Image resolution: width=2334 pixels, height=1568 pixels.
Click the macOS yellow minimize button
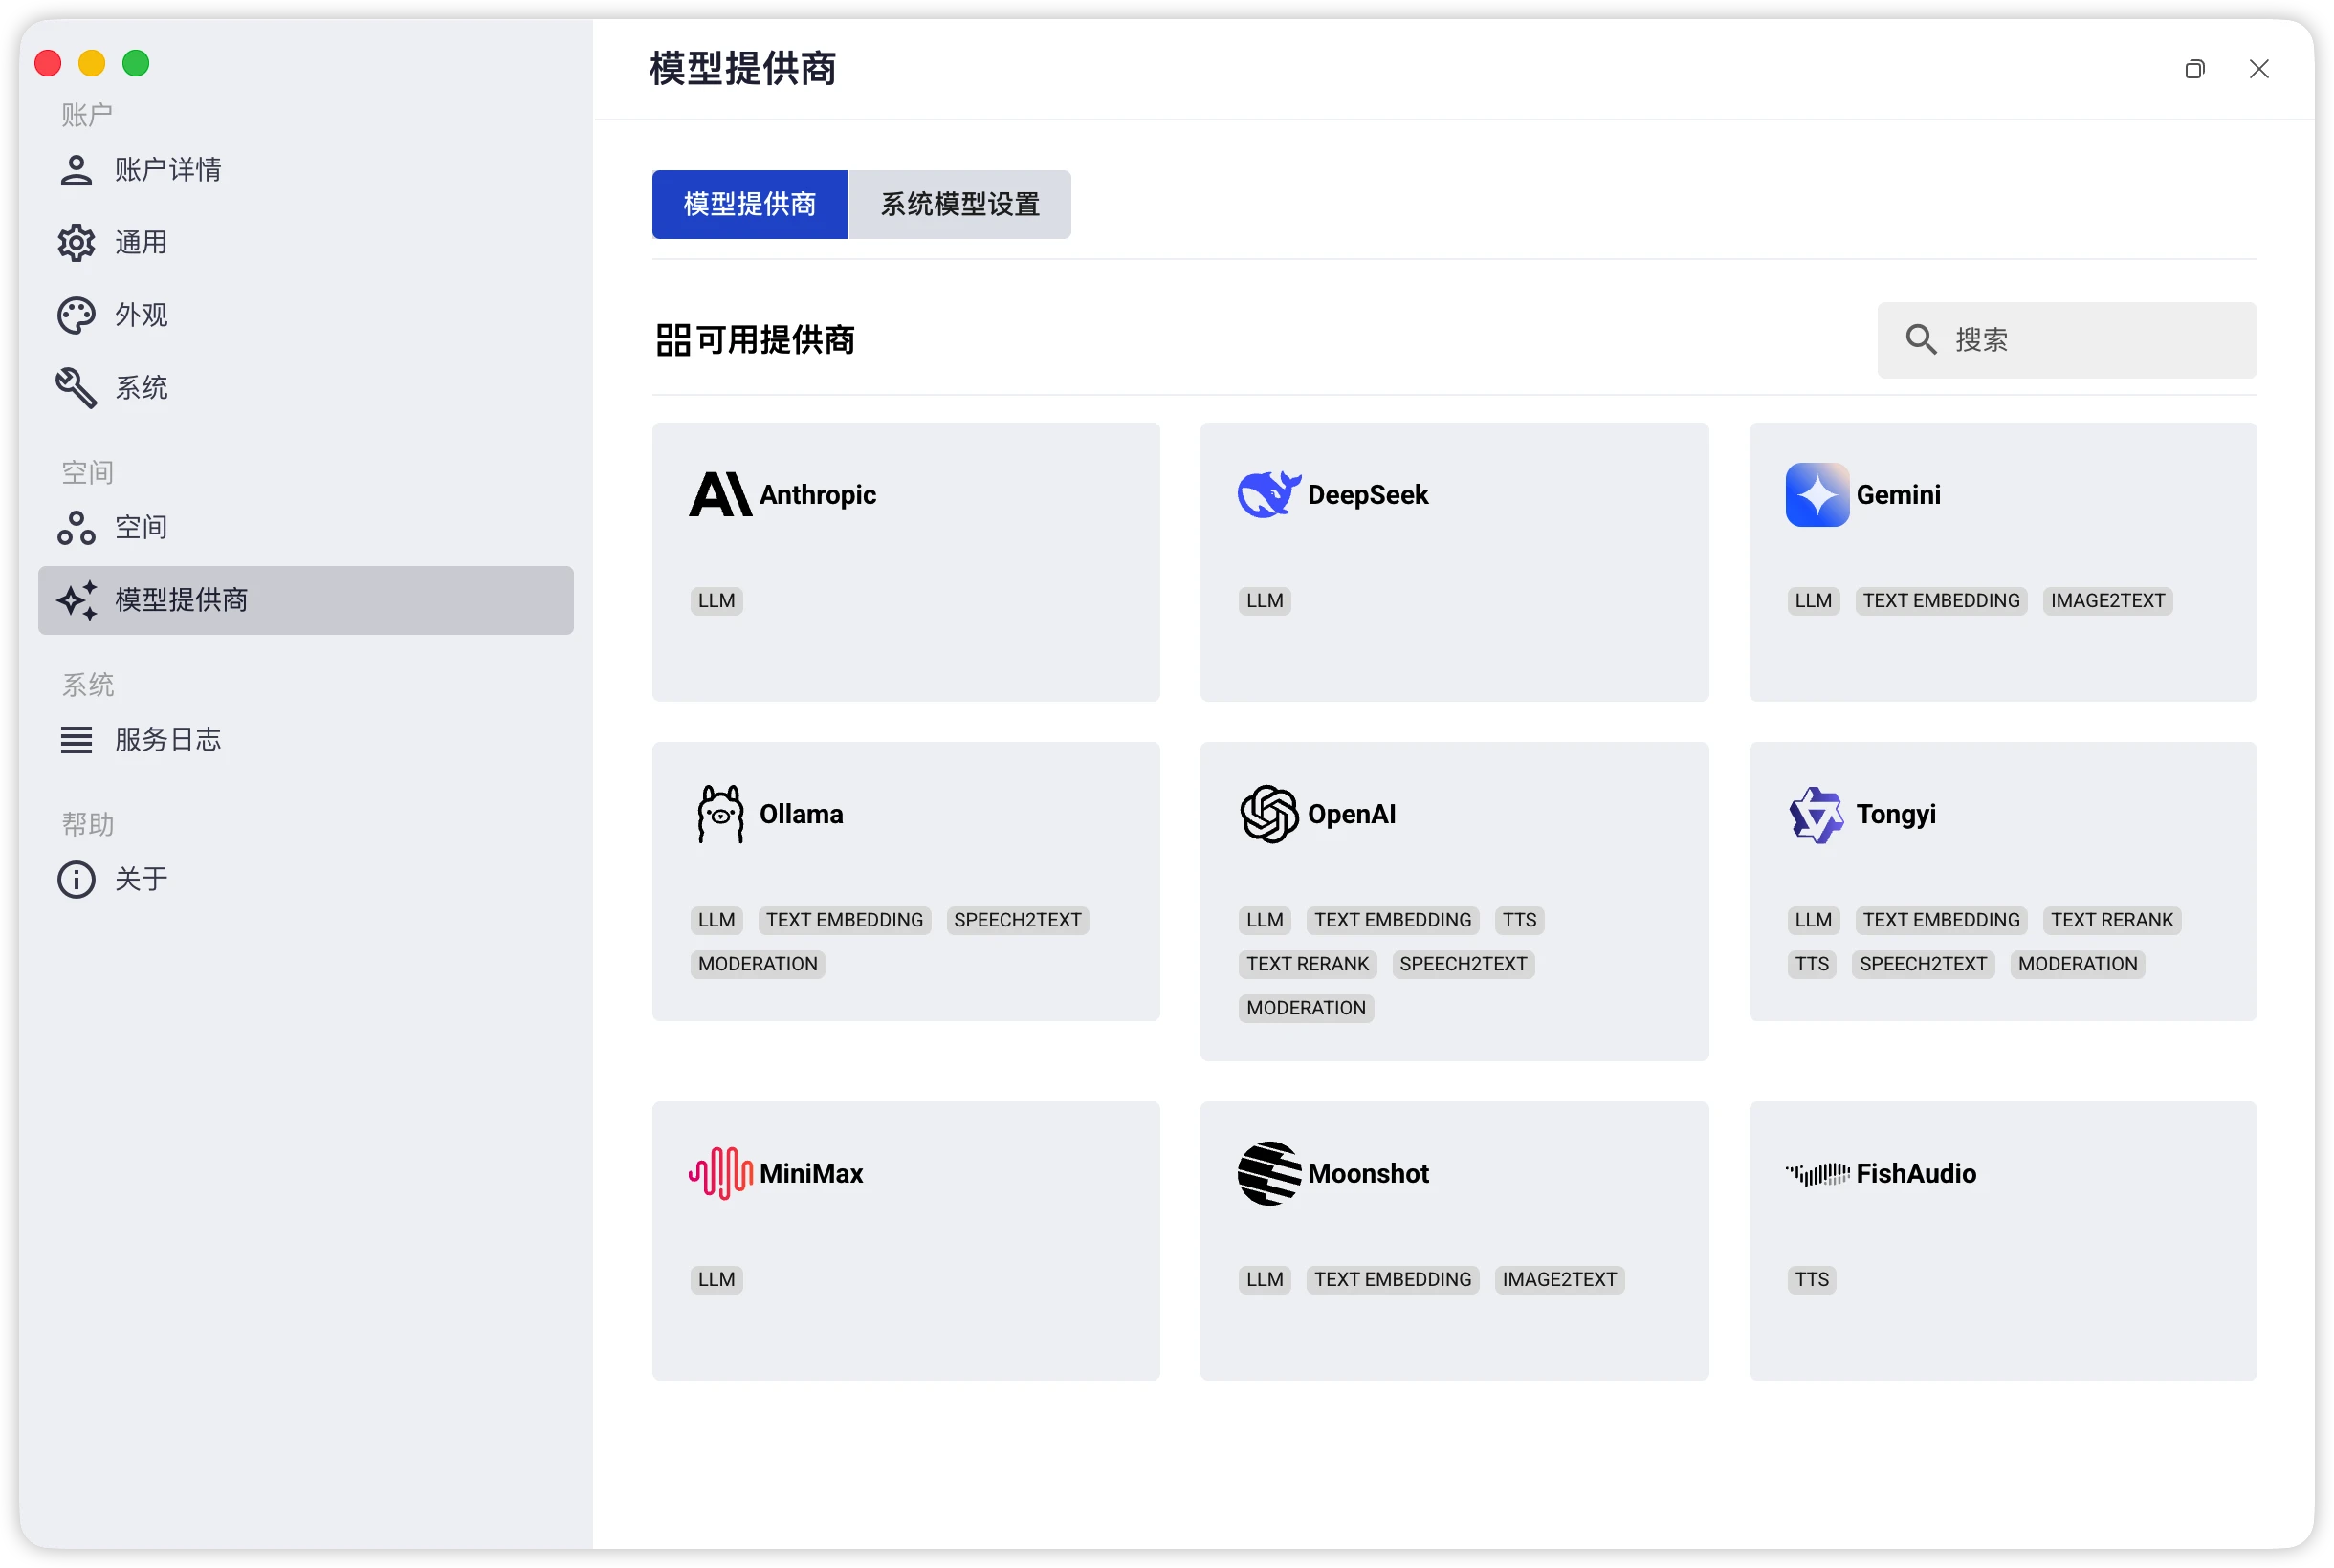coord(92,64)
